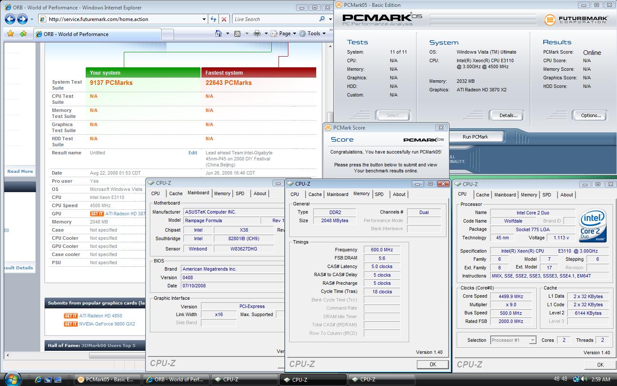Open the NVIDIA GeForce 9800 GX2 link
617x386 pixels.
pyautogui.click(x=107, y=324)
